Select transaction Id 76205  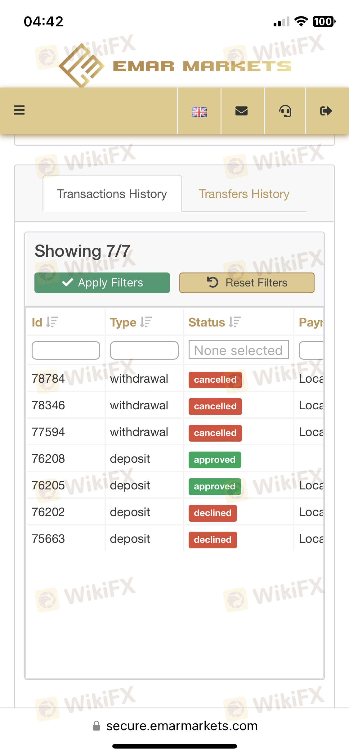48,485
